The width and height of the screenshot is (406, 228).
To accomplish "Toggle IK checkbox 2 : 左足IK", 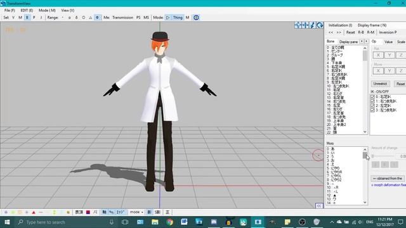I will point(372,106).
